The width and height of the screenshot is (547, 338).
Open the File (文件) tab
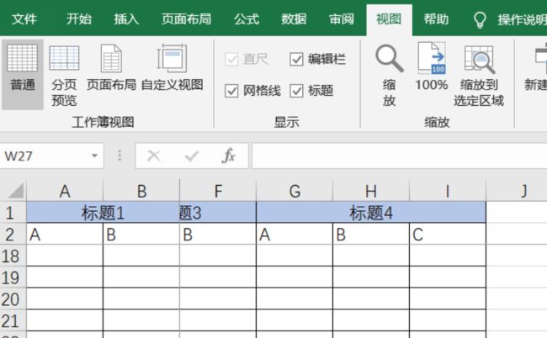pyautogui.click(x=24, y=19)
